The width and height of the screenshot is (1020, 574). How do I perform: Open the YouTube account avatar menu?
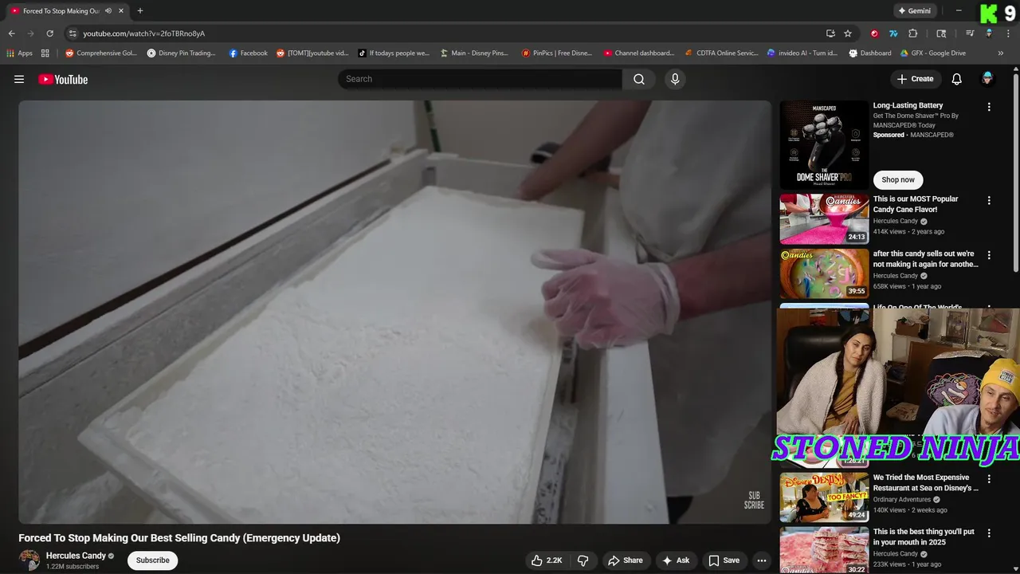click(987, 78)
